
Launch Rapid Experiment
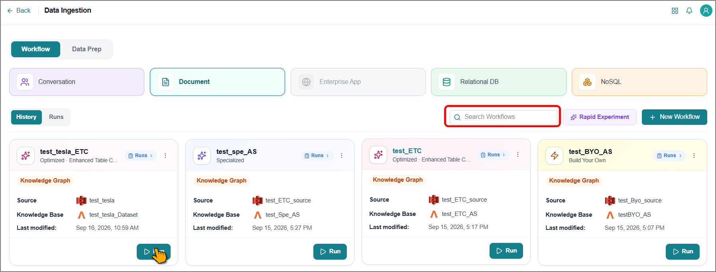click(x=600, y=117)
